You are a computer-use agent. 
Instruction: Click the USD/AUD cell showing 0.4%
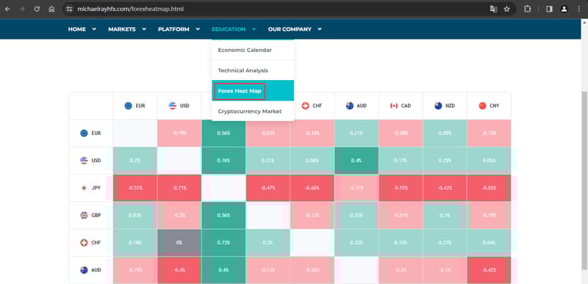356,161
